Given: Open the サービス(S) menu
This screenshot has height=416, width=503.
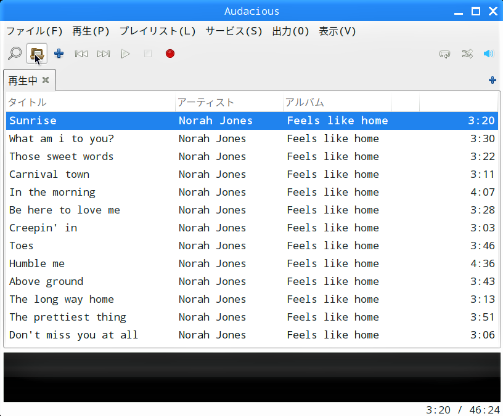Looking at the screenshot, I should (x=234, y=31).
